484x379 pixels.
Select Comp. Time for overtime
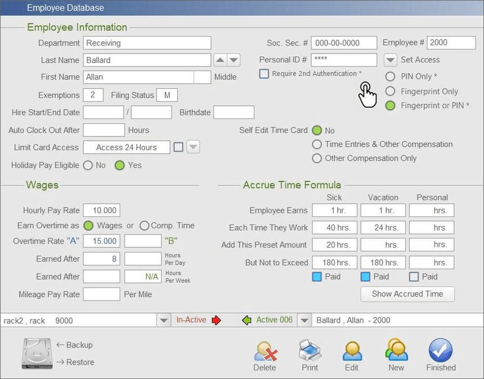144,225
